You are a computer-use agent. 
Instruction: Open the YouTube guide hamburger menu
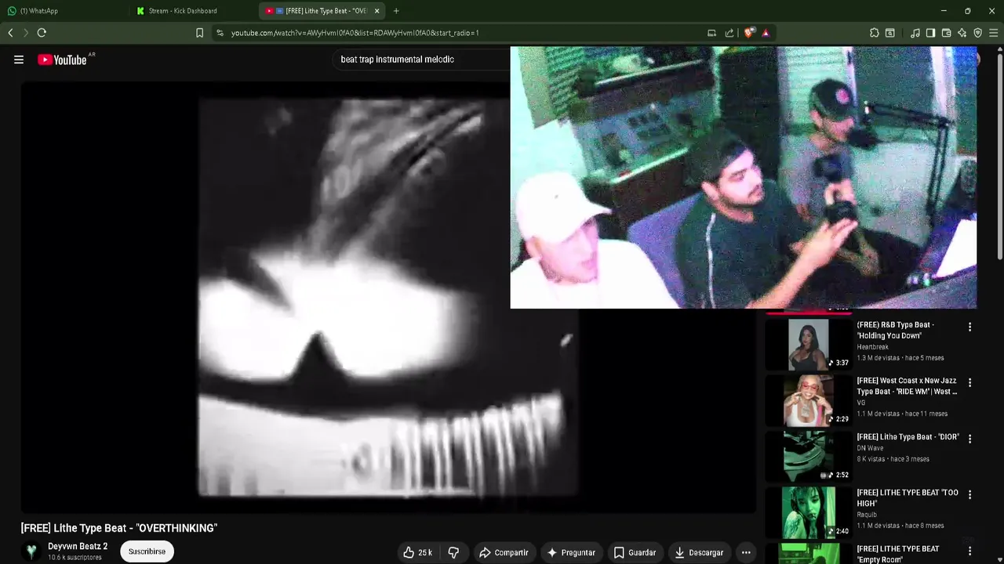coord(19,60)
